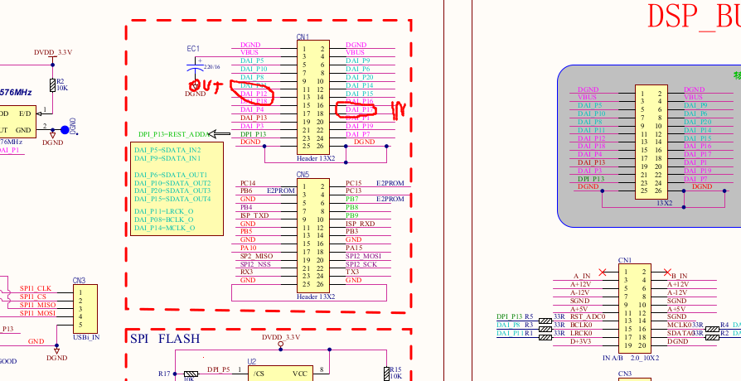Select the SPI1_CLK net label
The height and width of the screenshot is (381, 741).
(36, 288)
